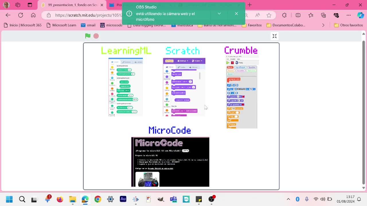Open Firefox from the taskbar

(60, 199)
